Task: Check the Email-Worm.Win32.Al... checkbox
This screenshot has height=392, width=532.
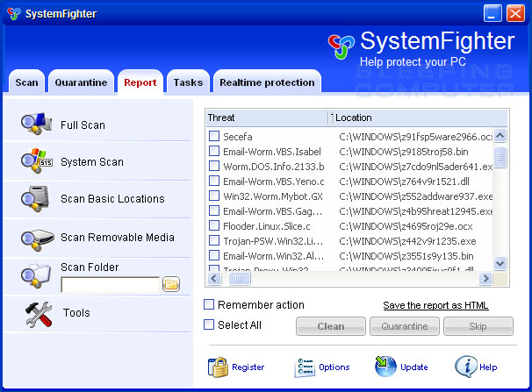Action: 214,255
